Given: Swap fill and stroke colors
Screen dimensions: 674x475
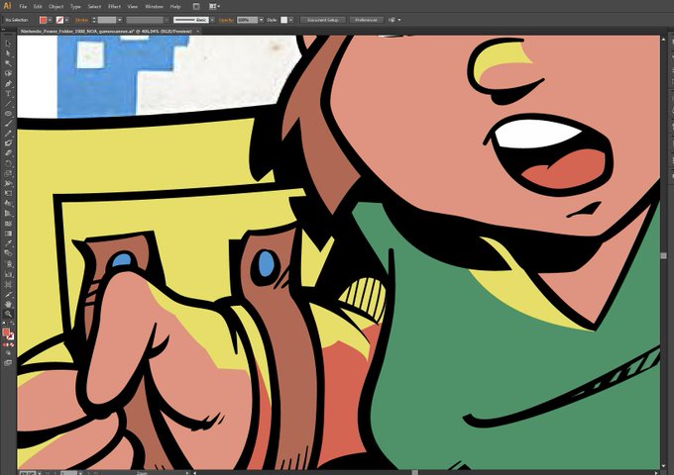Looking at the screenshot, I should pyautogui.click(x=12, y=325).
